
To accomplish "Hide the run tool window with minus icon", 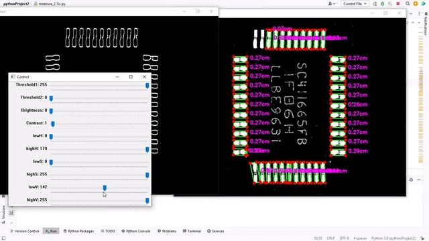I will pos(419,179).
